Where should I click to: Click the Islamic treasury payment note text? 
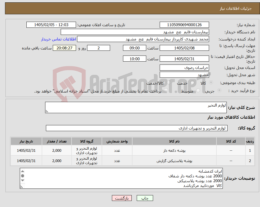(98, 91)
